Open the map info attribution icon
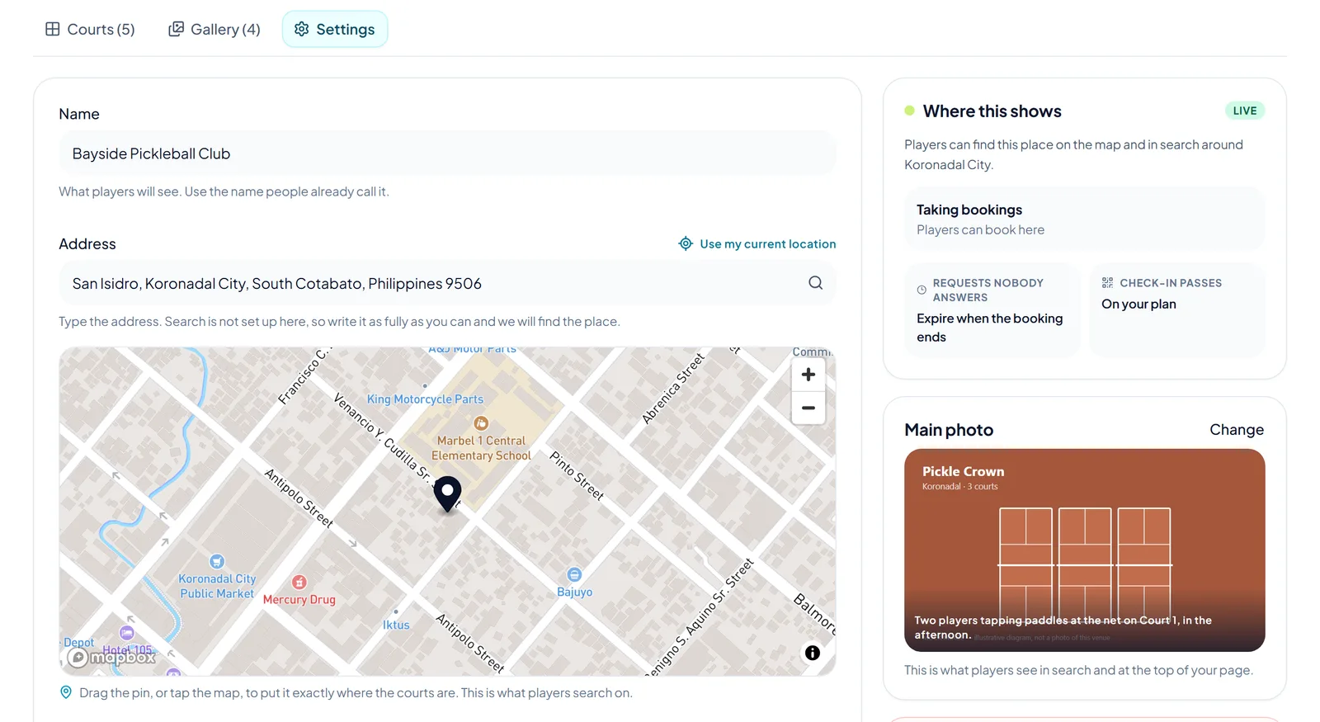The image size is (1320, 722). coord(813,653)
